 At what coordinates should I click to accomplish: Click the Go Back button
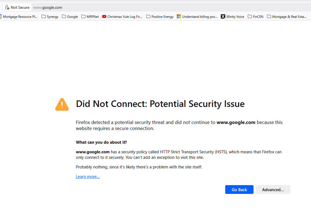(x=239, y=190)
